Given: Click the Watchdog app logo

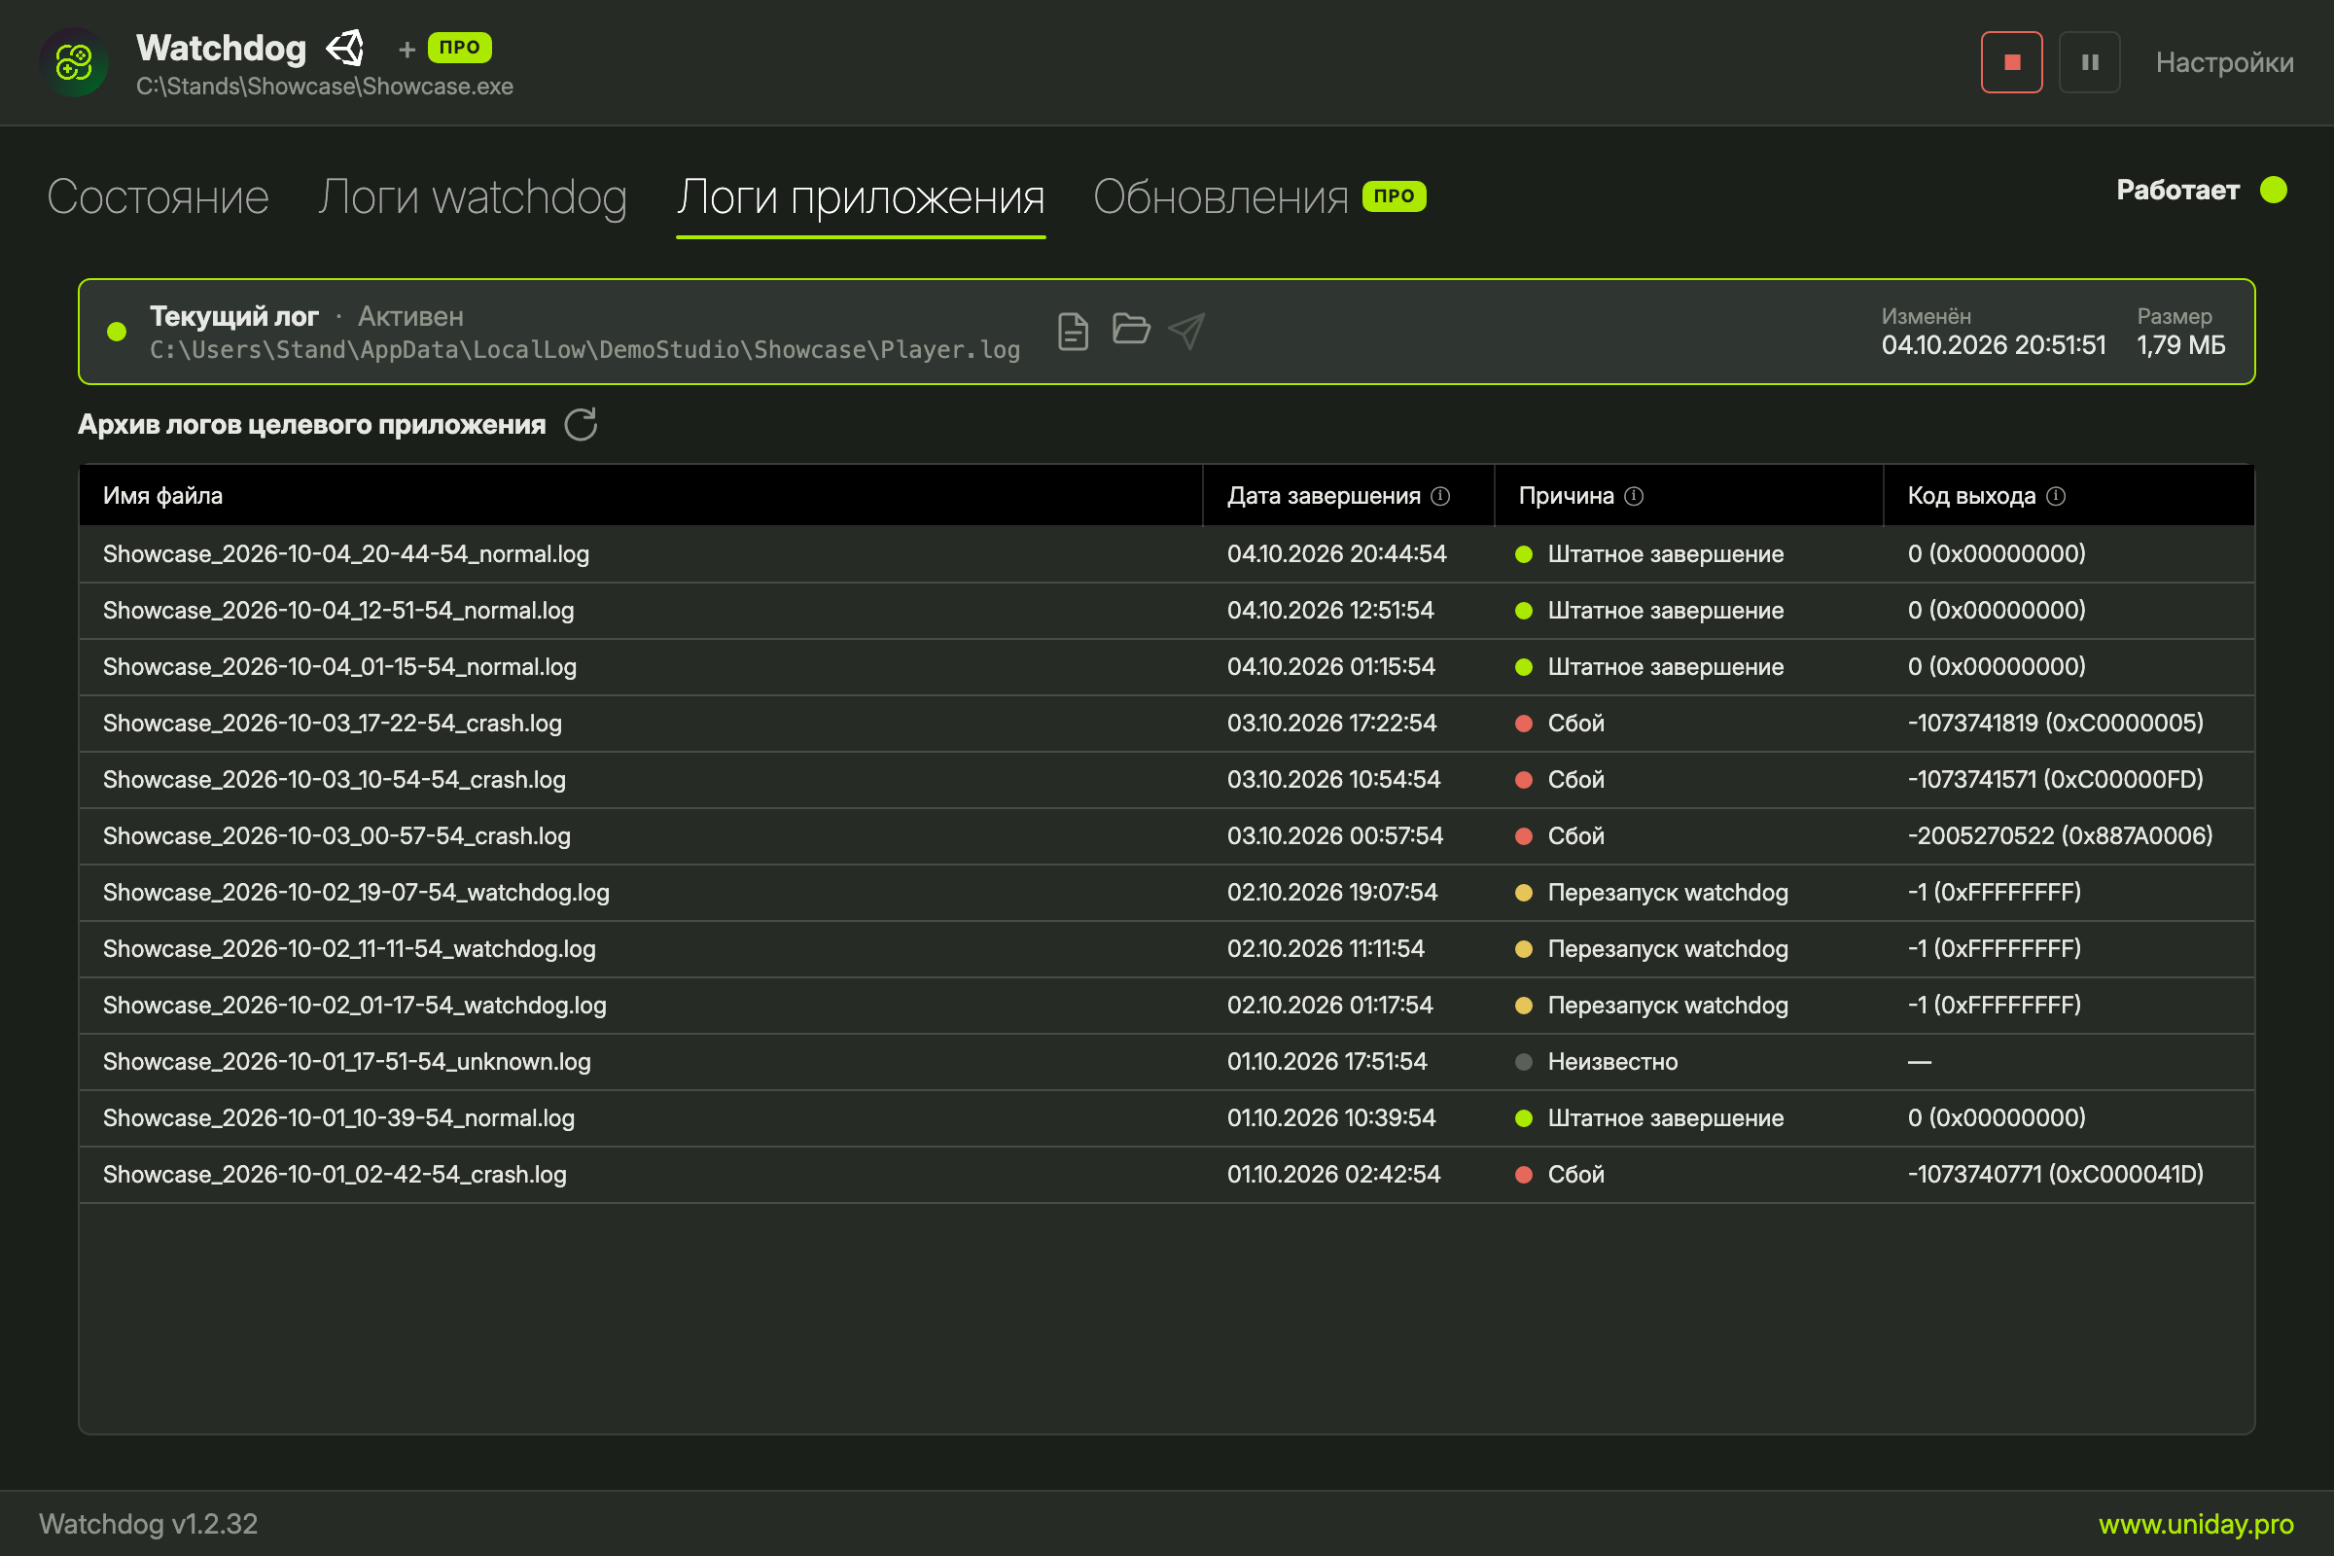Looking at the screenshot, I should (74, 62).
